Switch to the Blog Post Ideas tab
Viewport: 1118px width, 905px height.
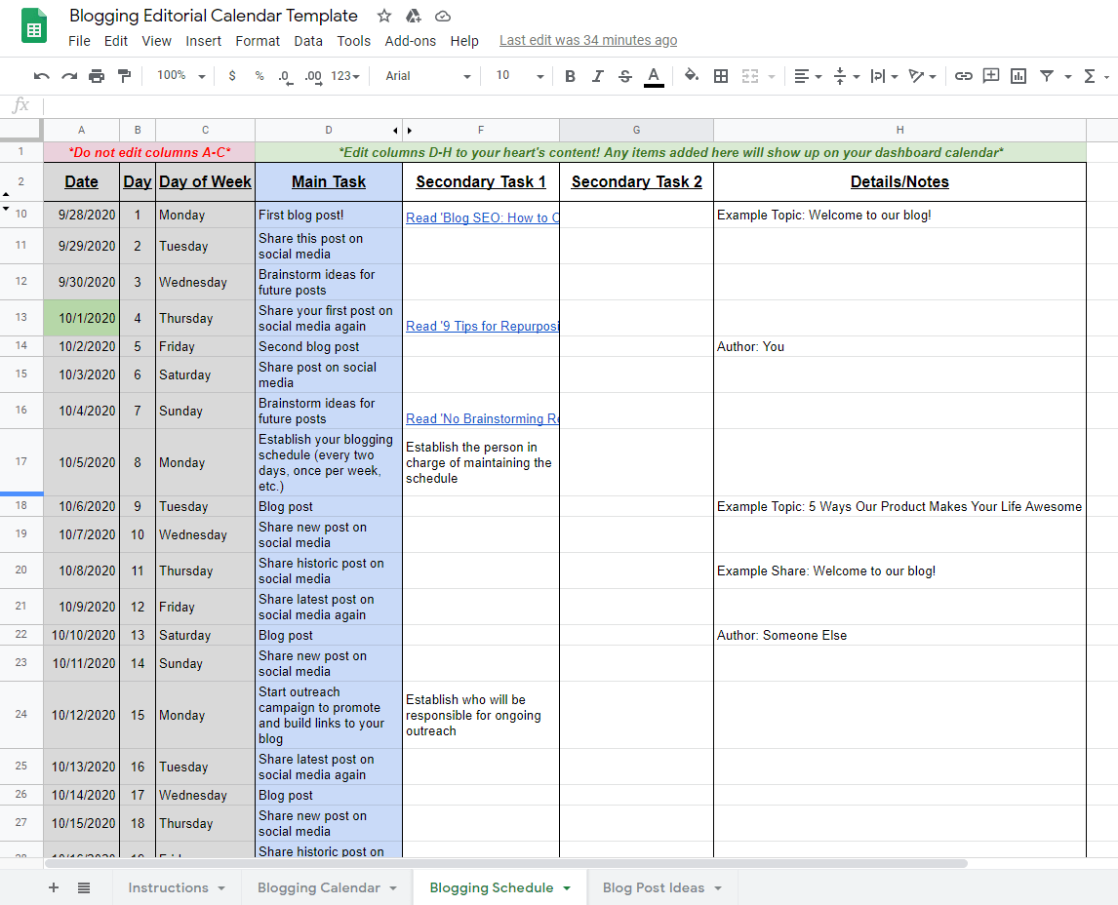coord(654,887)
